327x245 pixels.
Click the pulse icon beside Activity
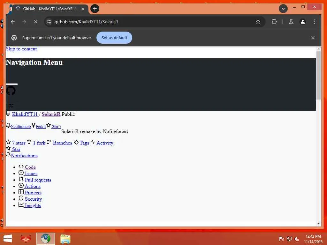point(93,142)
